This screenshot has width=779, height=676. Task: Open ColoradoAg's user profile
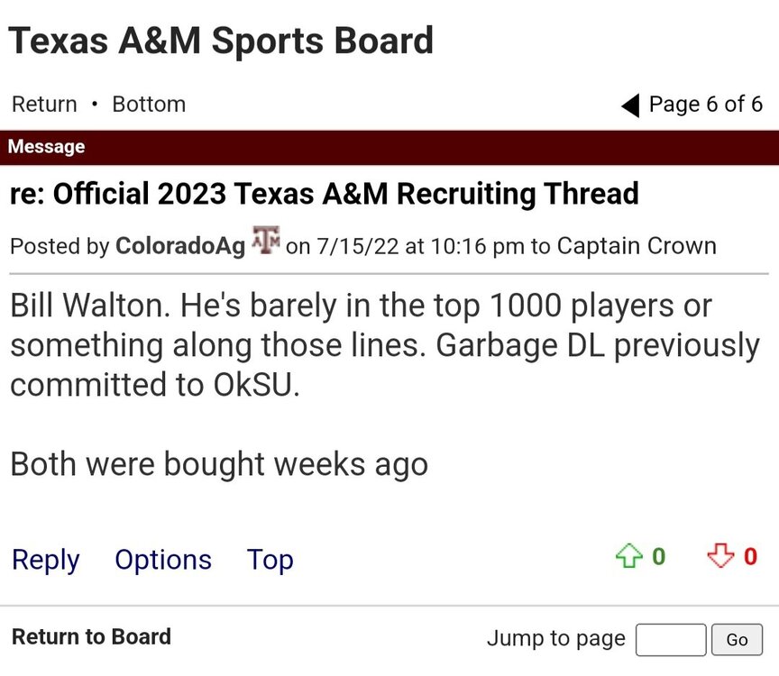[180, 246]
